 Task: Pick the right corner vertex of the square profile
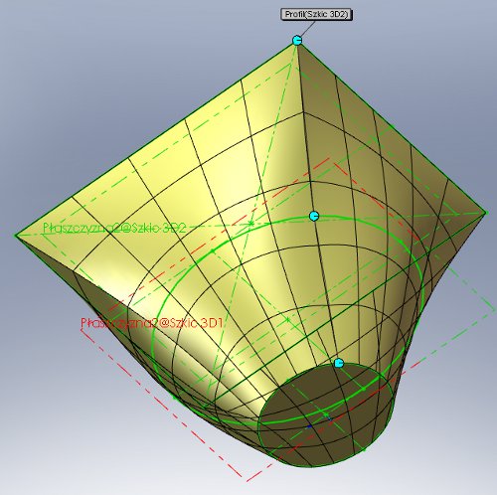tap(486, 213)
